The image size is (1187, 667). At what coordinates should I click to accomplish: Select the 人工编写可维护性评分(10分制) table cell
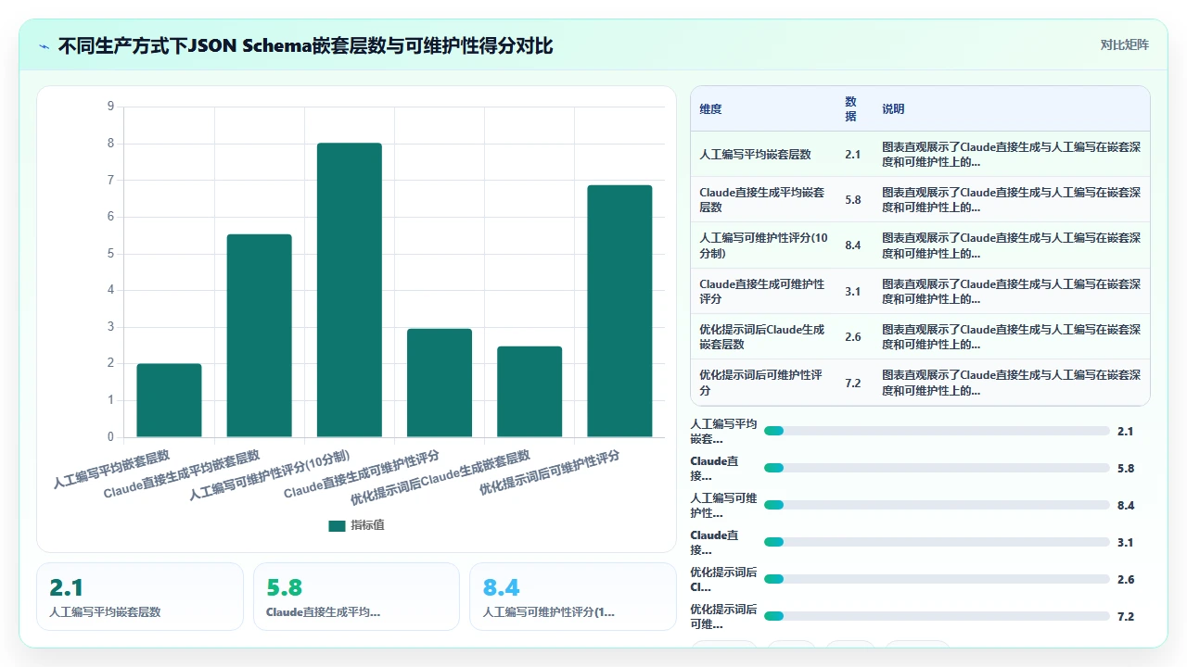pos(763,245)
